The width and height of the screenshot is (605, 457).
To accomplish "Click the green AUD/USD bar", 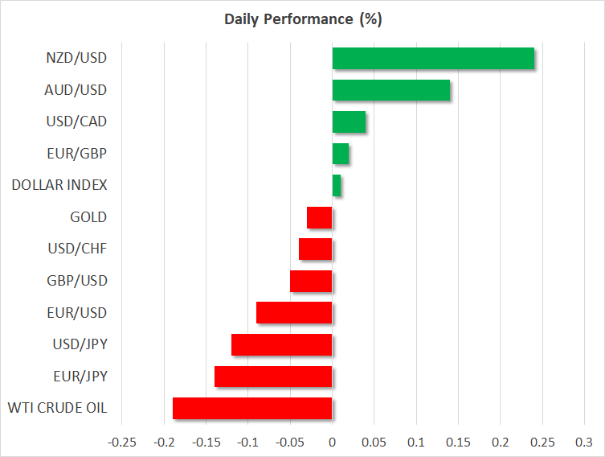I will (x=390, y=90).
